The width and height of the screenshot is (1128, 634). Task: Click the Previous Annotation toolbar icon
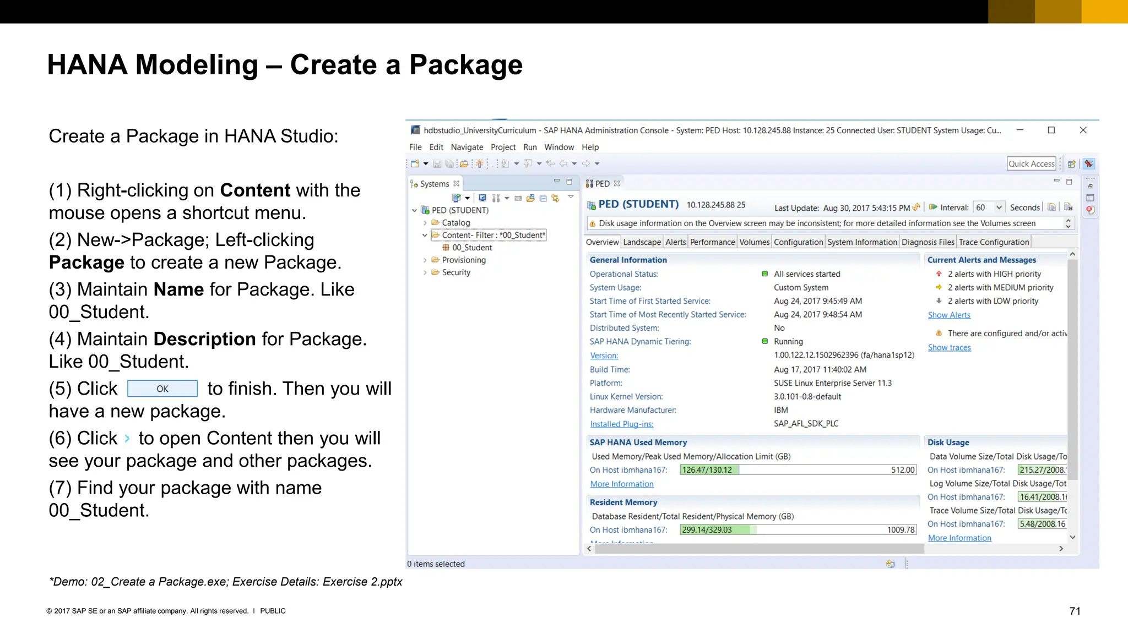point(528,163)
